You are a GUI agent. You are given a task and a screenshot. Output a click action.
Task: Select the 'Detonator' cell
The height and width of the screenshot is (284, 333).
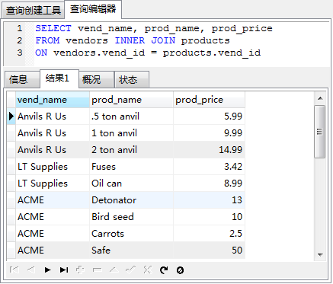click(131, 200)
